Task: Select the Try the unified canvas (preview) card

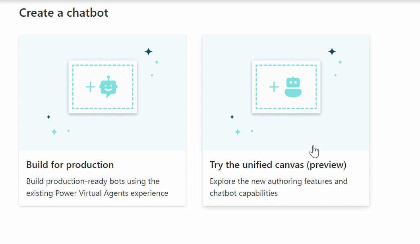Action: click(286, 119)
